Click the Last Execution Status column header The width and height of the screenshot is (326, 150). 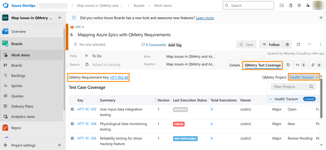190,100
